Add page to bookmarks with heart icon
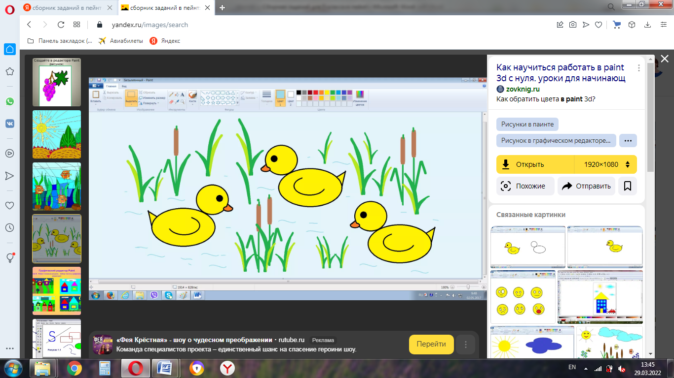The height and width of the screenshot is (378, 674). point(599,25)
